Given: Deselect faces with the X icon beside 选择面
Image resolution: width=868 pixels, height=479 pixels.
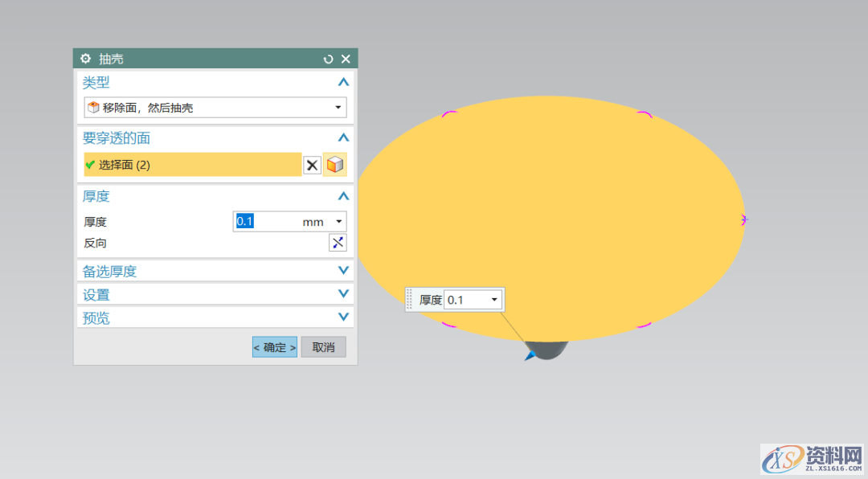Looking at the screenshot, I should point(312,165).
